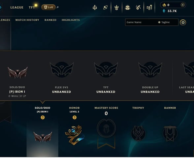Click the profile settings gear icon
194x158 pixels.
(183, 23)
